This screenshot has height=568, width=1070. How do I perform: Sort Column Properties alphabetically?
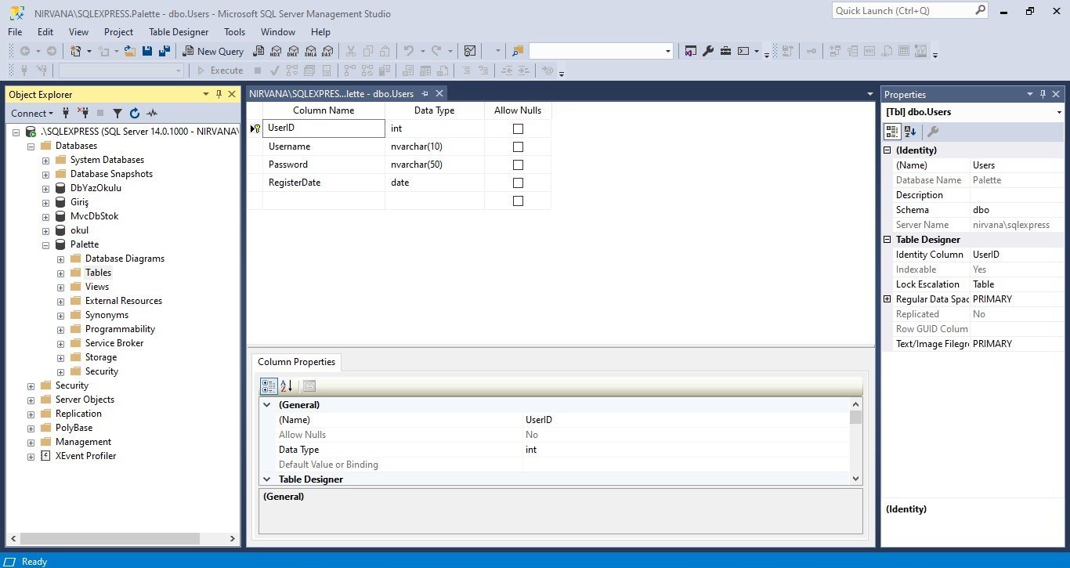pos(286,385)
